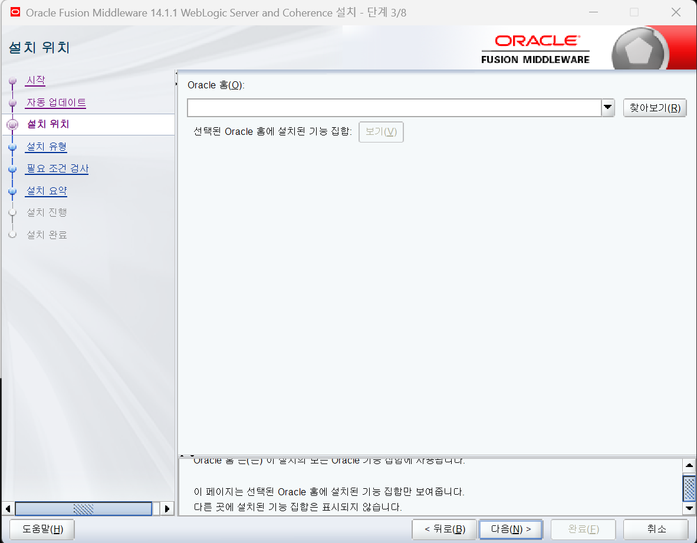Open the 필요 조건 검사 step link
This screenshot has width=697, height=543.
click(x=57, y=168)
